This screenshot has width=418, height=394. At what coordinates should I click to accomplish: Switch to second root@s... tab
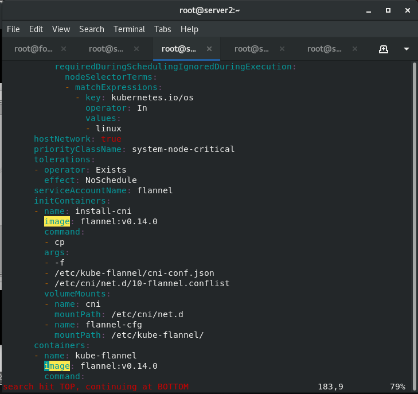[106, 49]
